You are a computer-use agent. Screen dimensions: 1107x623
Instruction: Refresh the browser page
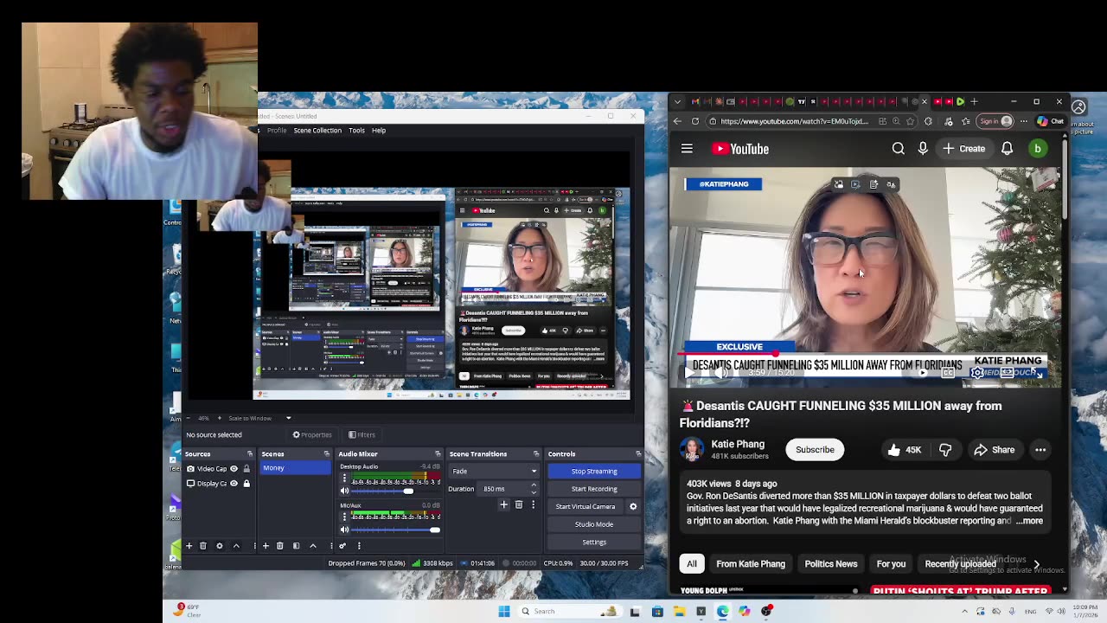pyautogui.click(x=695, y=121)
